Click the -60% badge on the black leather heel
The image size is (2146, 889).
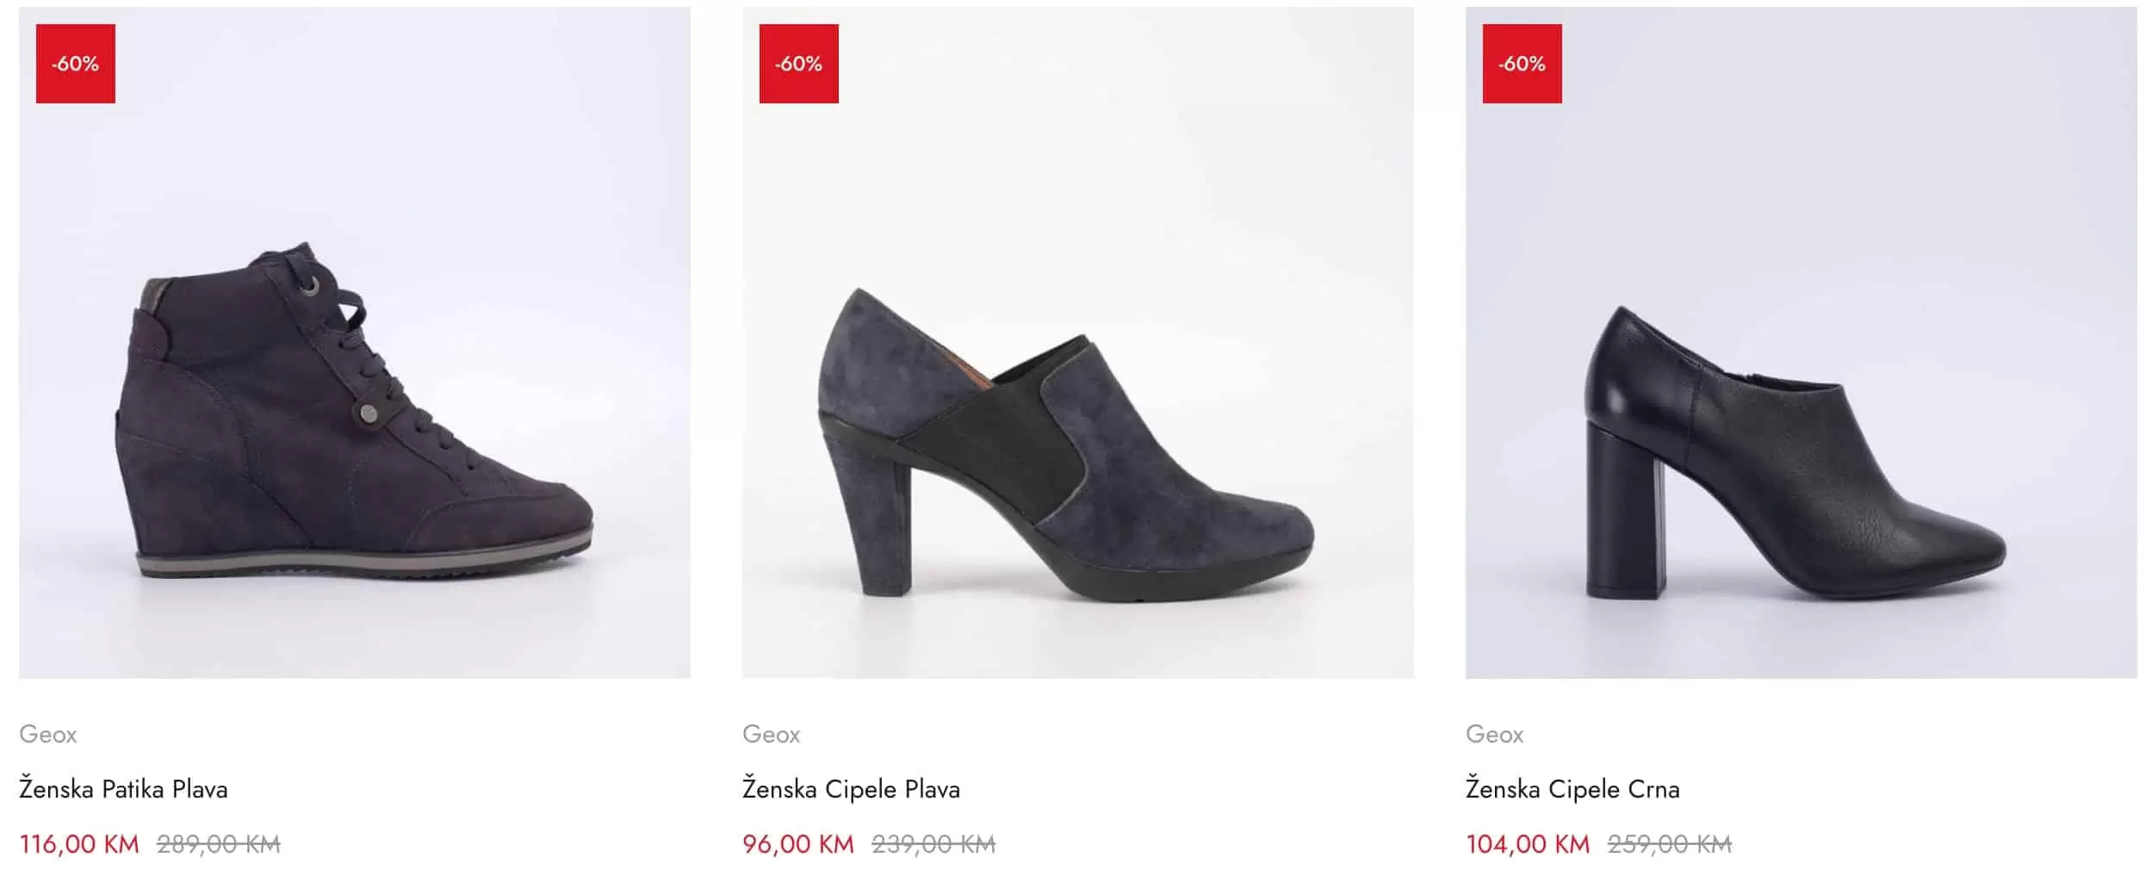pyautogui.click(x=1522, y=64)
